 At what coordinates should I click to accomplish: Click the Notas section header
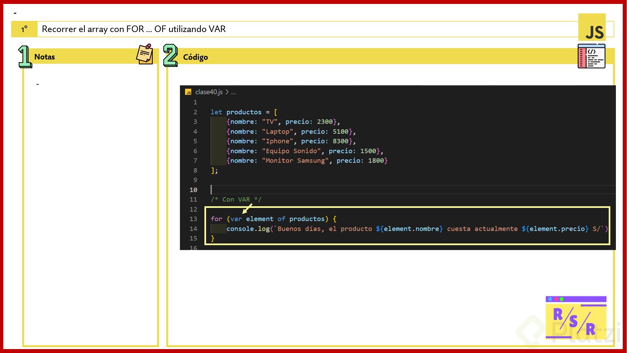[x=45, y=57]
